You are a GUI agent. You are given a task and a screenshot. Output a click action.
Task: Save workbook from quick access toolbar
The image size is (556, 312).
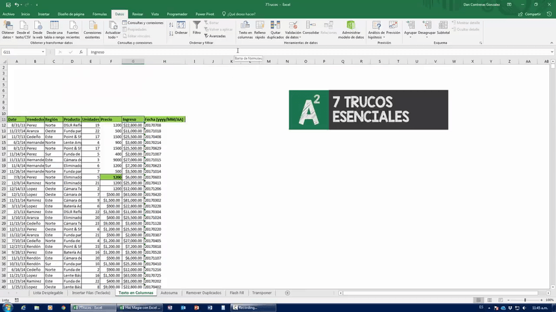coord(8,5)
